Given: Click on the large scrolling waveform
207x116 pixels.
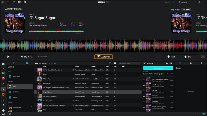Looking at the screenshot, I should (103, 45).
